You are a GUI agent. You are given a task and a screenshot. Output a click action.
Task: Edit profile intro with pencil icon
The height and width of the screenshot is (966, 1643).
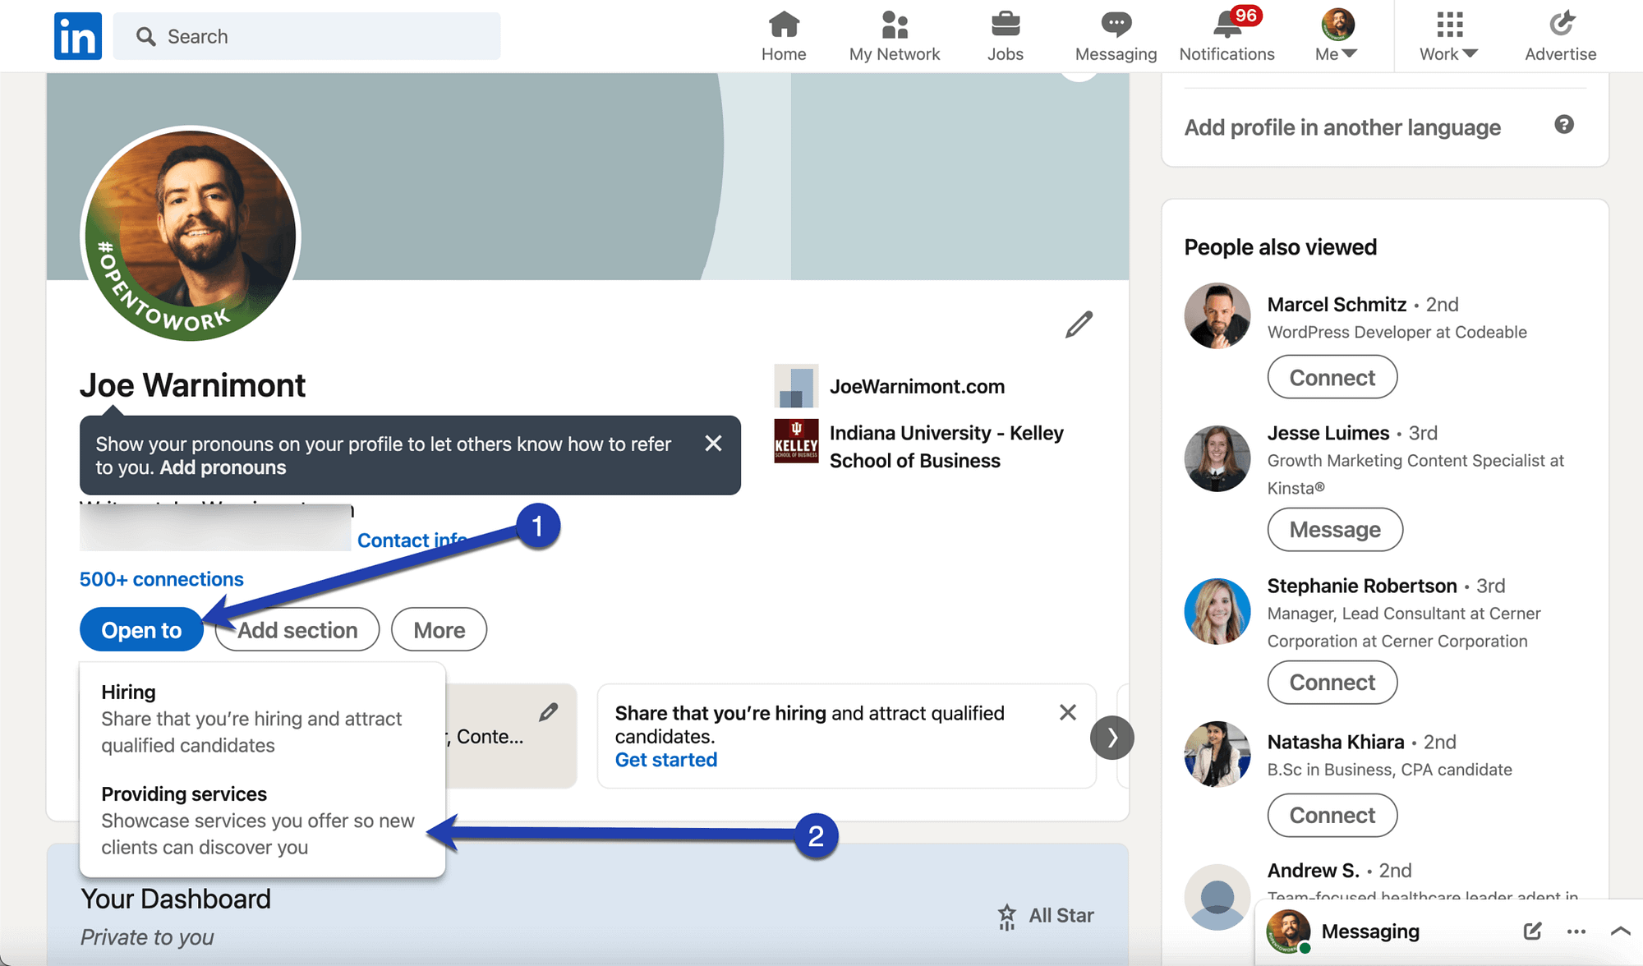pos(1079,324)
